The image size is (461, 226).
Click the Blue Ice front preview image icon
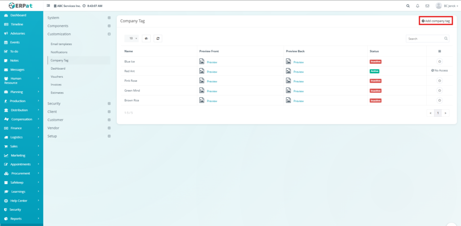tap(202, 62)
